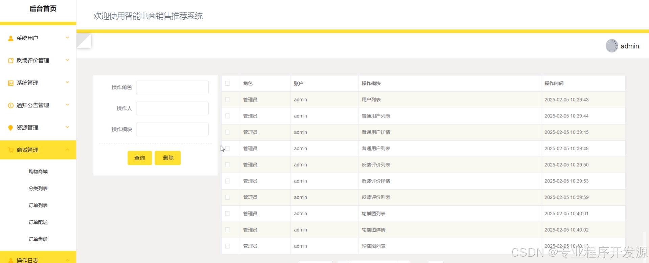Select all rows with the header checkbox
This screenshot has height=263, width=649.
coord(228,83)
